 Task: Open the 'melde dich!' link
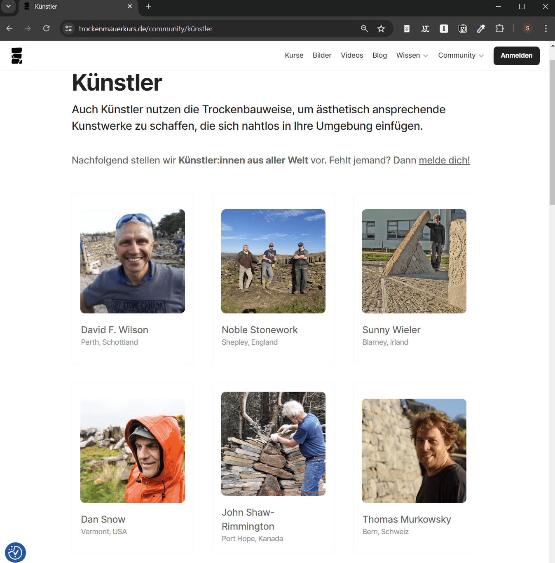click(444, 160)
